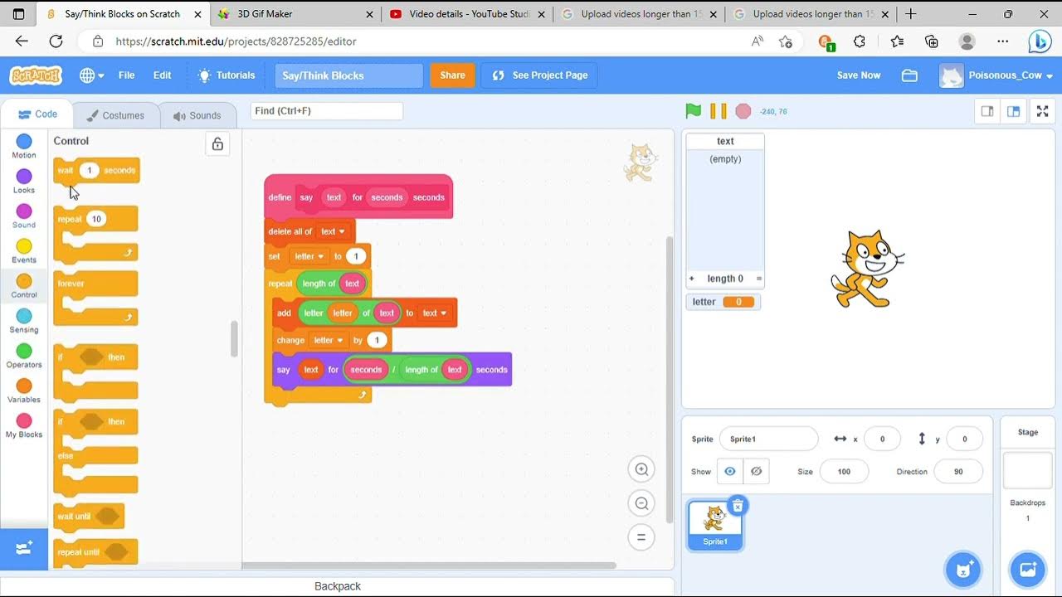Click the Sprite name field
Screen dimensions: 1062x597
point(768,439)
